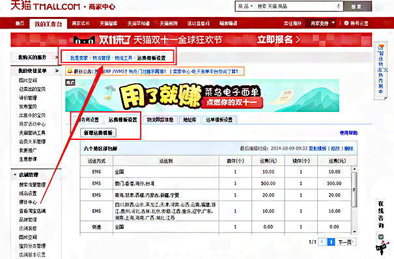Viewport: 394px width, 259px height.
Task: Open 域名设置 in the sidebar
Action: click(x=28, y=193)
